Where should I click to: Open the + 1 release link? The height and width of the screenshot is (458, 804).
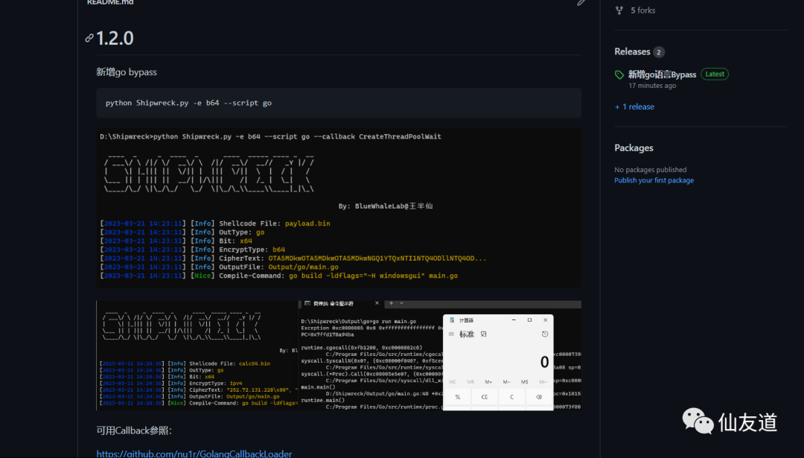[634, 106]
